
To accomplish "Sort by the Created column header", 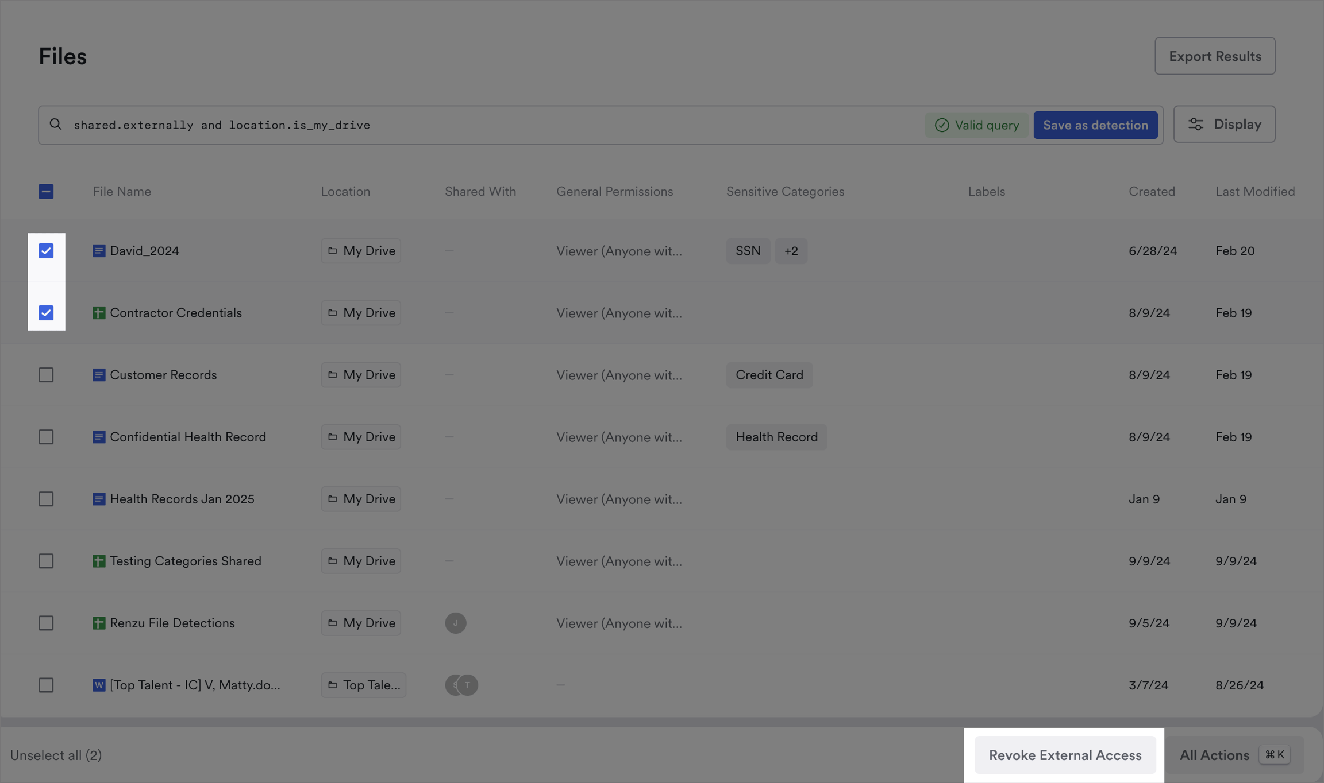I will pos(1152,191).
